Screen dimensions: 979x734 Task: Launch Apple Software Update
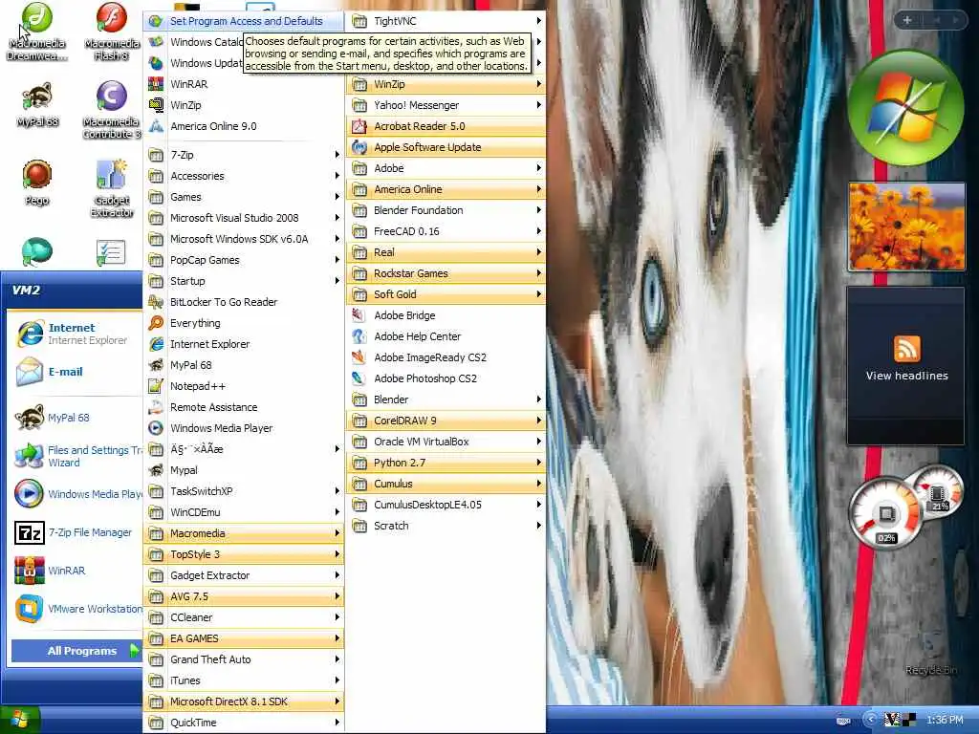click(446, 147)
